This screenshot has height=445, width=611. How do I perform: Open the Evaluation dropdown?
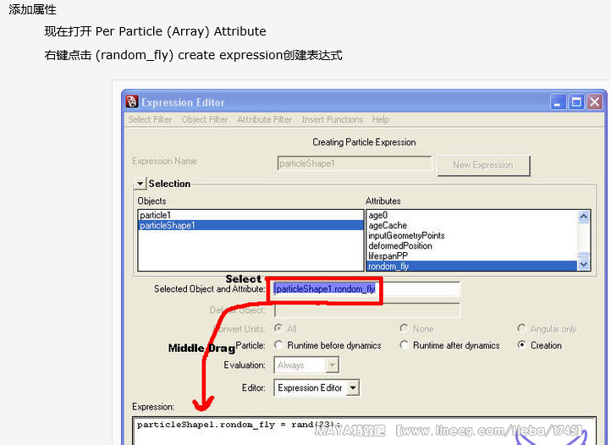click(306, 365)
